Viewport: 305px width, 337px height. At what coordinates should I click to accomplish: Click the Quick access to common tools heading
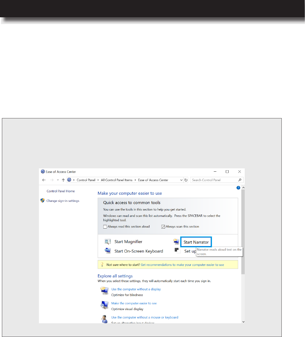[x=132, y=203]
